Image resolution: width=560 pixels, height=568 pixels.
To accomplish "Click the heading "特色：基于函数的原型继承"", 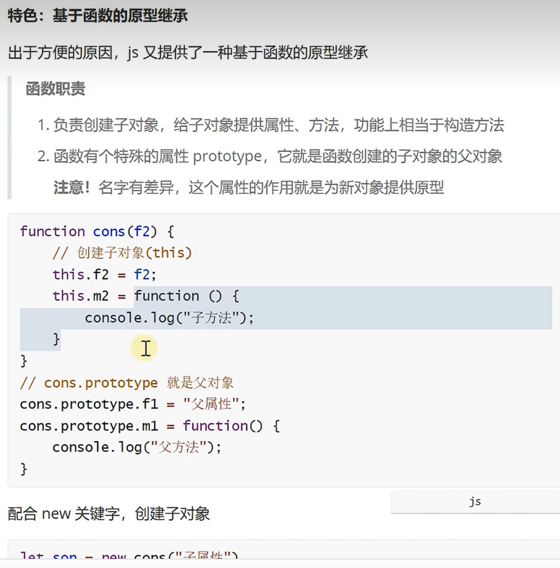I will point(98,16).
